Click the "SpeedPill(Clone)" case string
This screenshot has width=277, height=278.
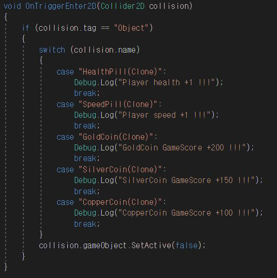pyautogui.click(x=118, y=104)
